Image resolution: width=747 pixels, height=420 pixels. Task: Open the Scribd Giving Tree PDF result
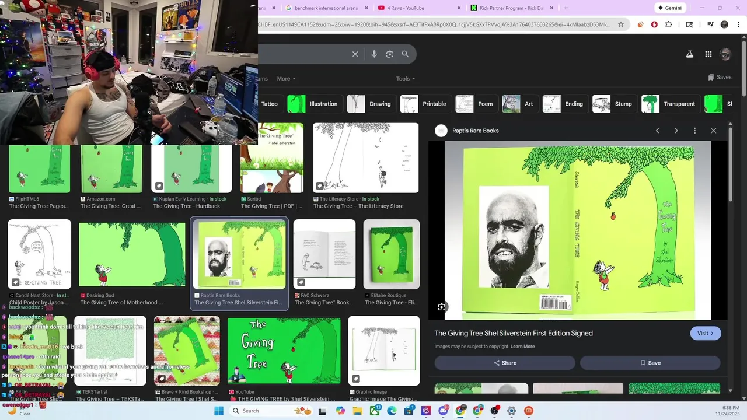(272, 157)
